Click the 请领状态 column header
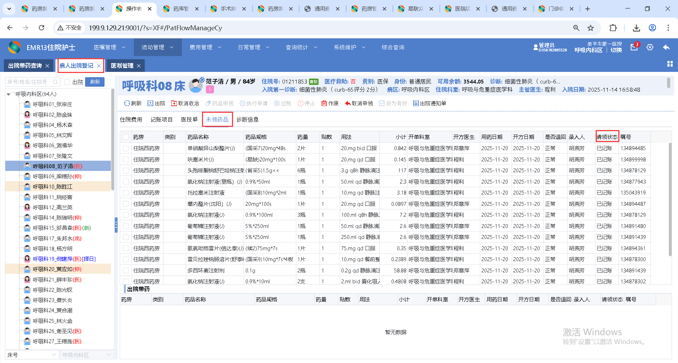 607,137
